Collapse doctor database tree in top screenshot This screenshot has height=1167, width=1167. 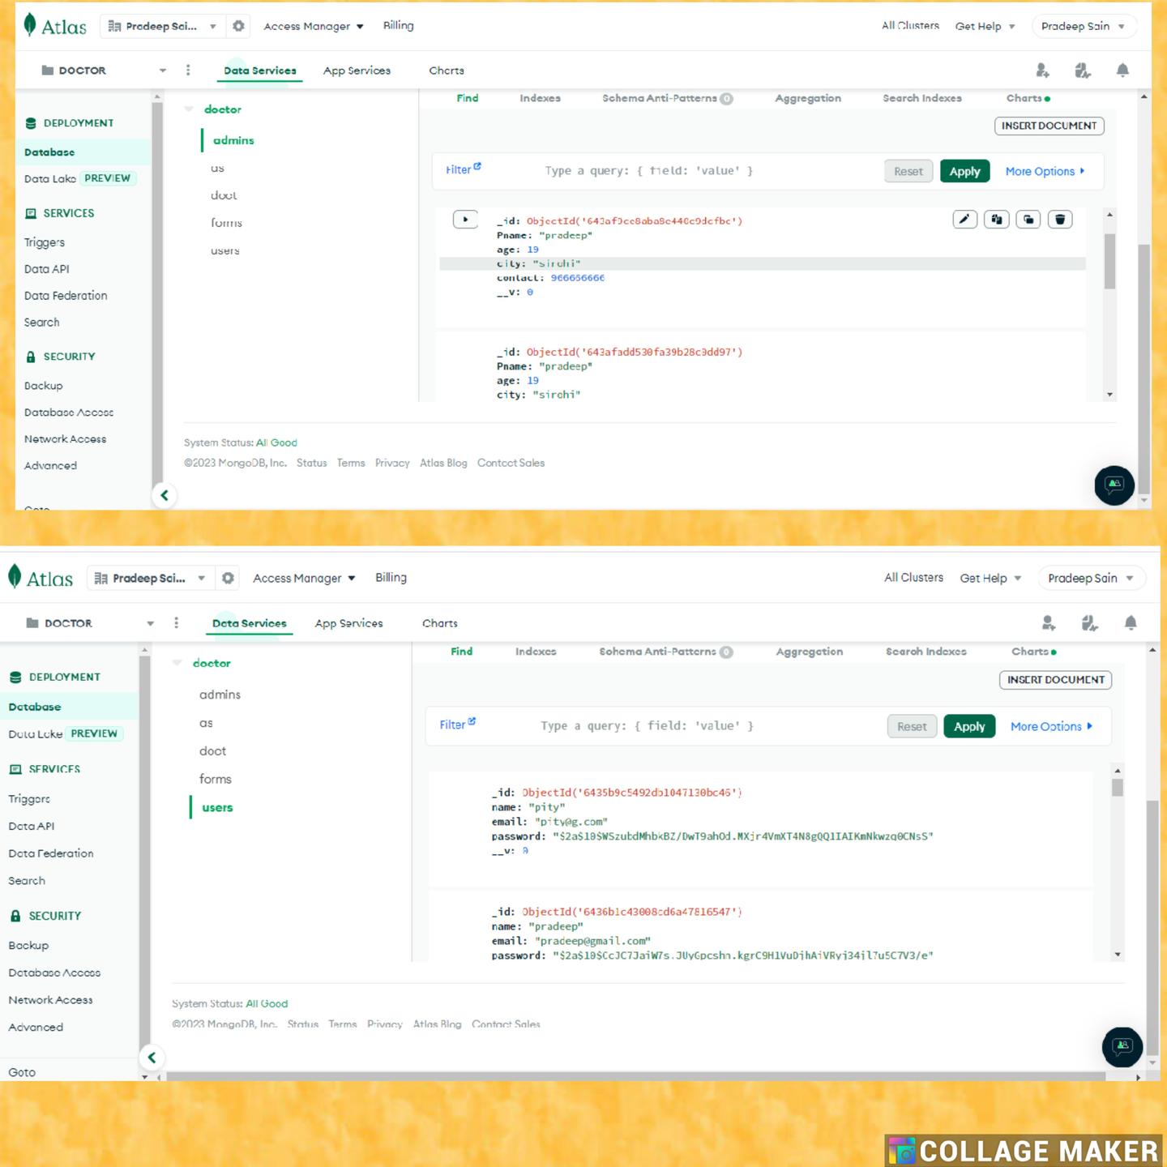[189, 109]
